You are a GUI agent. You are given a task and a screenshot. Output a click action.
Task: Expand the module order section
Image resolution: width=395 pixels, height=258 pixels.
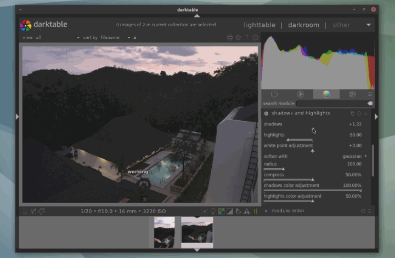point(266,211)
